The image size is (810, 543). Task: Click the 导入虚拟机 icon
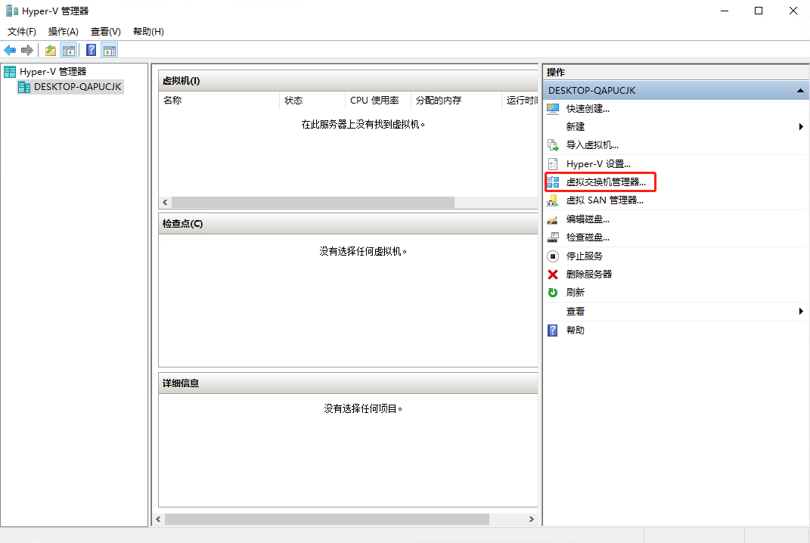tap(553, 144)
